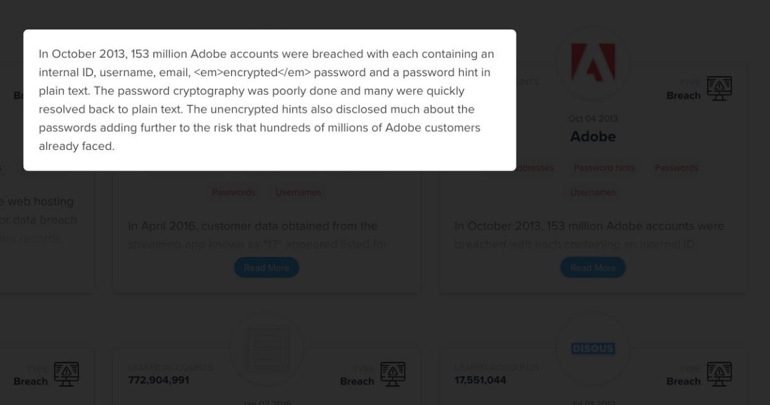Click the 772,904,991 leaked accounts figure

click(x=159, y=380)
